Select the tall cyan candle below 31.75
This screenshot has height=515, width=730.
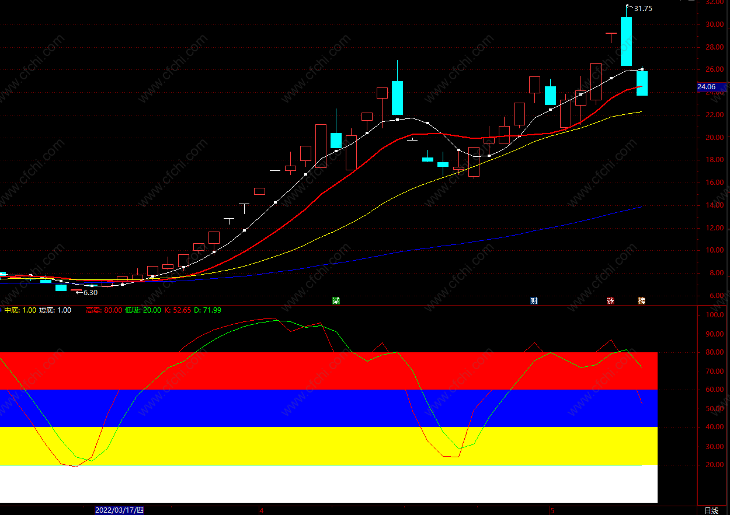click(626, 41)
